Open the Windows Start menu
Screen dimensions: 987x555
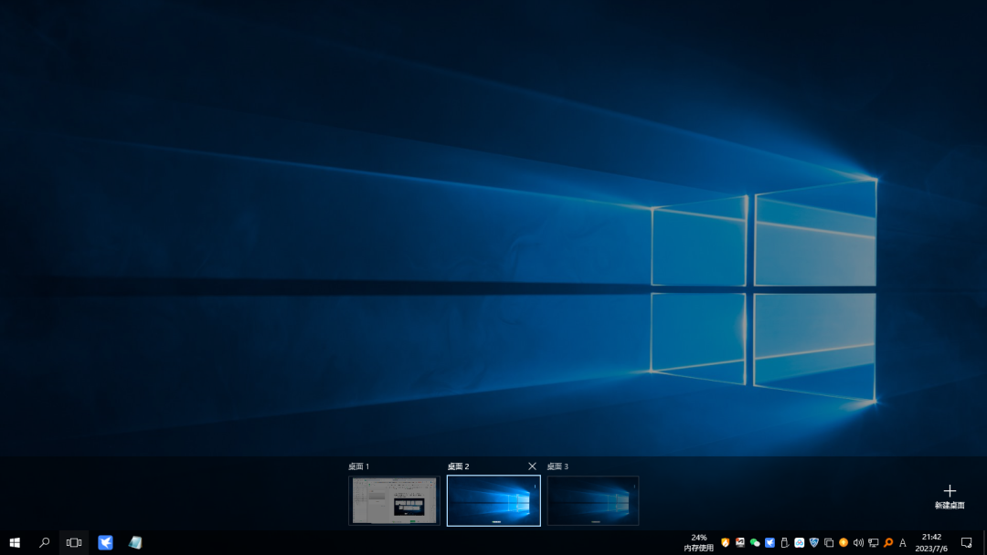[15, 542]
